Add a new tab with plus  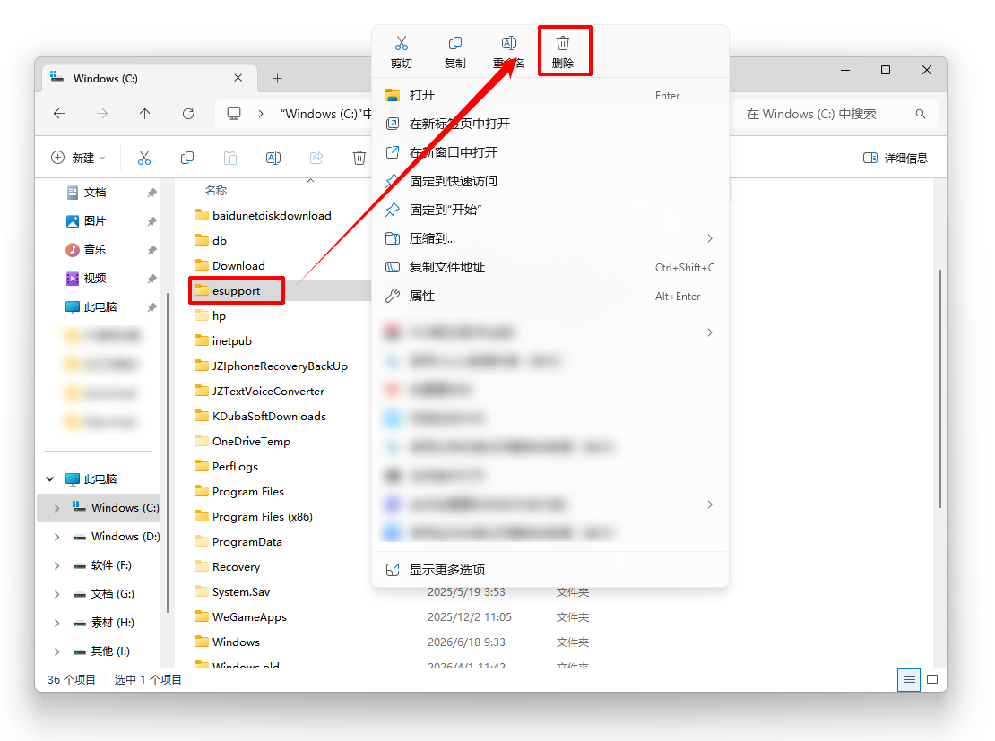277,78
